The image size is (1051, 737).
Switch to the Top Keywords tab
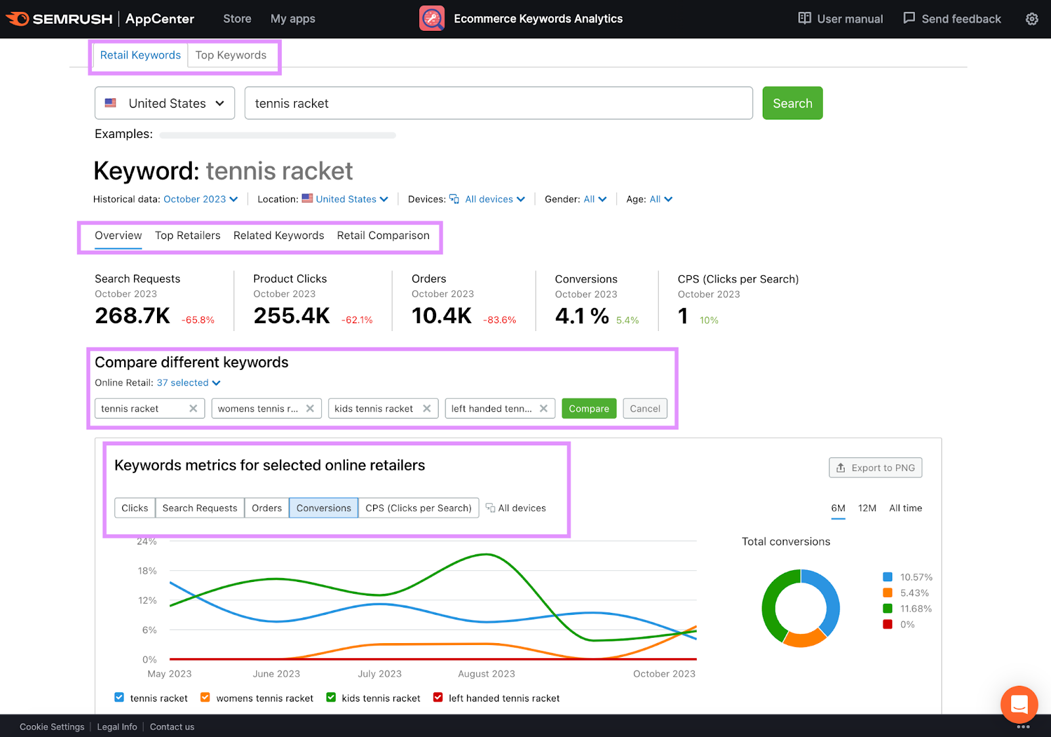pyautogui.click(x=231, y=55)
